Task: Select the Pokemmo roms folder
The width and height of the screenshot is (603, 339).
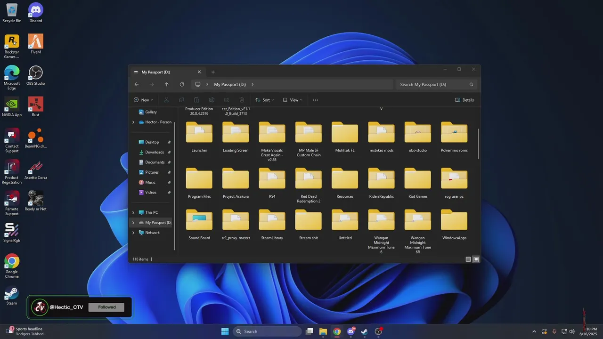Action: 454,137
